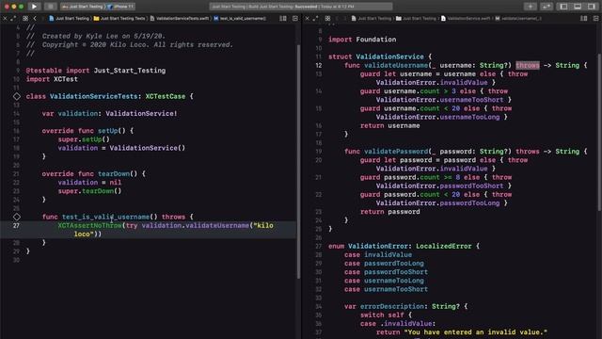Expand right editor to full focus
The image size is (602, 339).
pyautogui.click(x=316, y=18)
